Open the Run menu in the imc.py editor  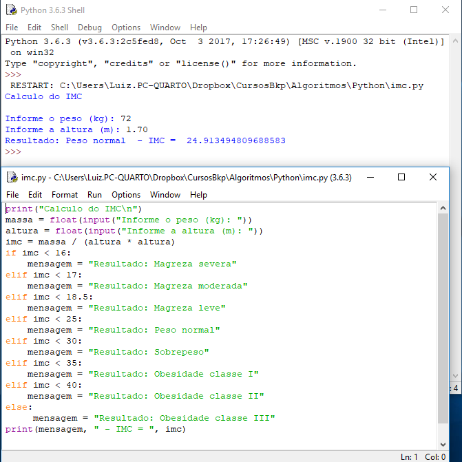click(94, 195)
